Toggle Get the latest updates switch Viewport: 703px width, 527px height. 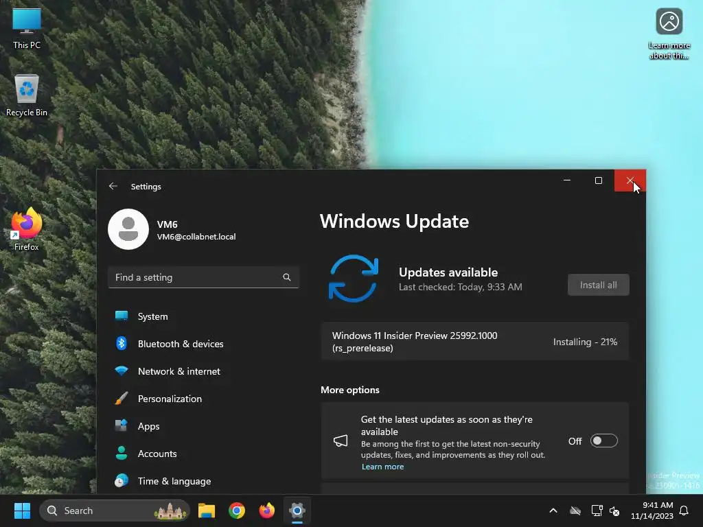click(603, 441)
